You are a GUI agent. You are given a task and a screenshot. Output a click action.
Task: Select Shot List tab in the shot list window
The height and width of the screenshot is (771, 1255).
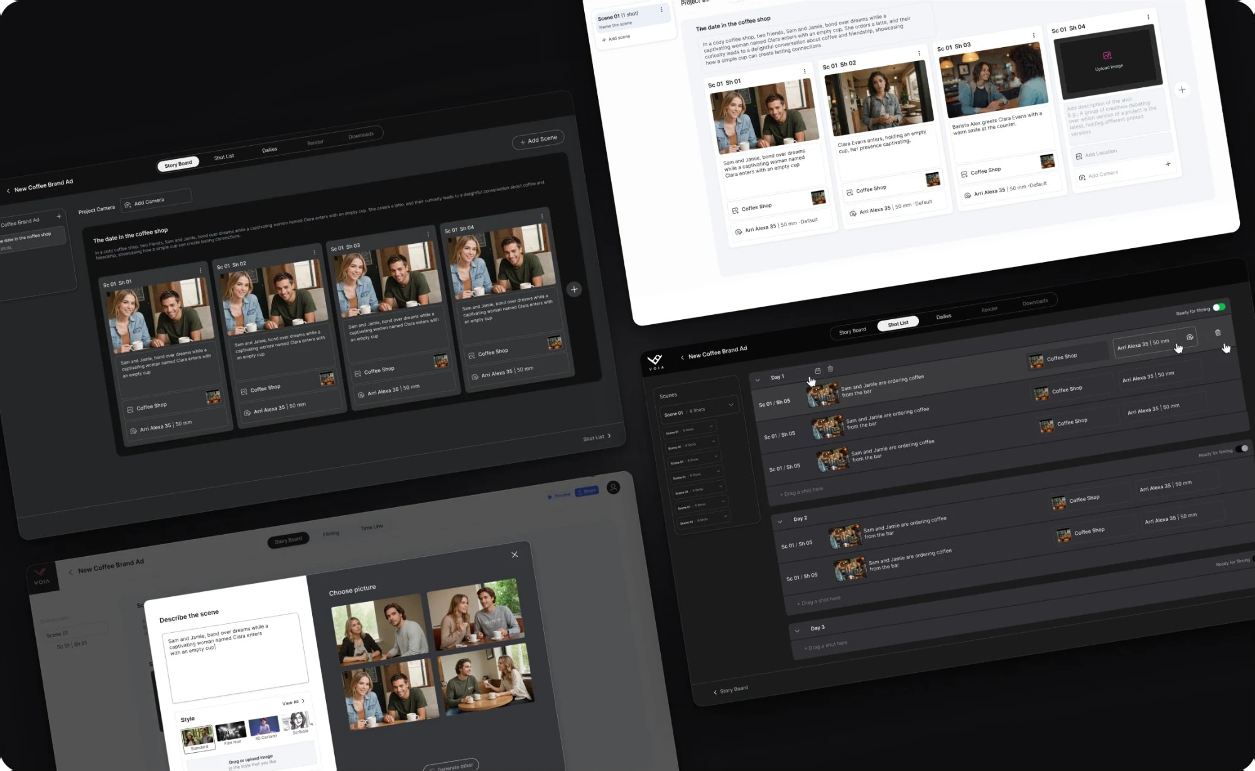(898, 324)
